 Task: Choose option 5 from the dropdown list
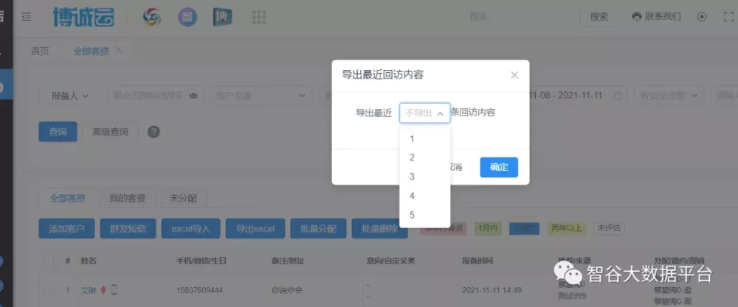click(413, 215)
